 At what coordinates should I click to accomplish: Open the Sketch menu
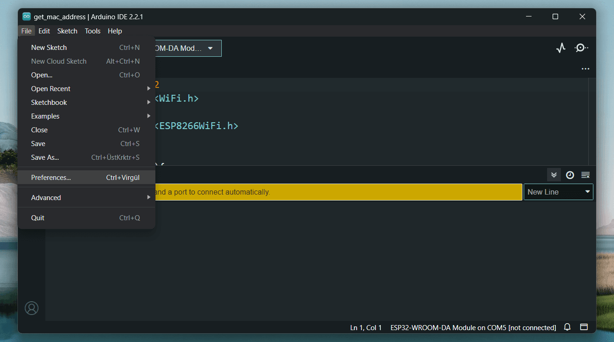coord(67,31)
